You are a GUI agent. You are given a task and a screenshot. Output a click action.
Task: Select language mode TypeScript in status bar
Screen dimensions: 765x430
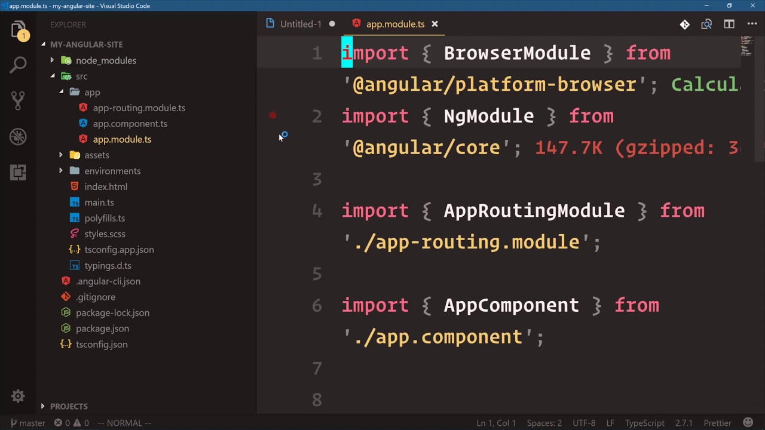click(644, 423)
